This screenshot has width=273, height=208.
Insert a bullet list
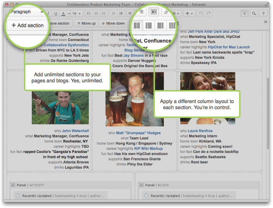pos(89,14)
